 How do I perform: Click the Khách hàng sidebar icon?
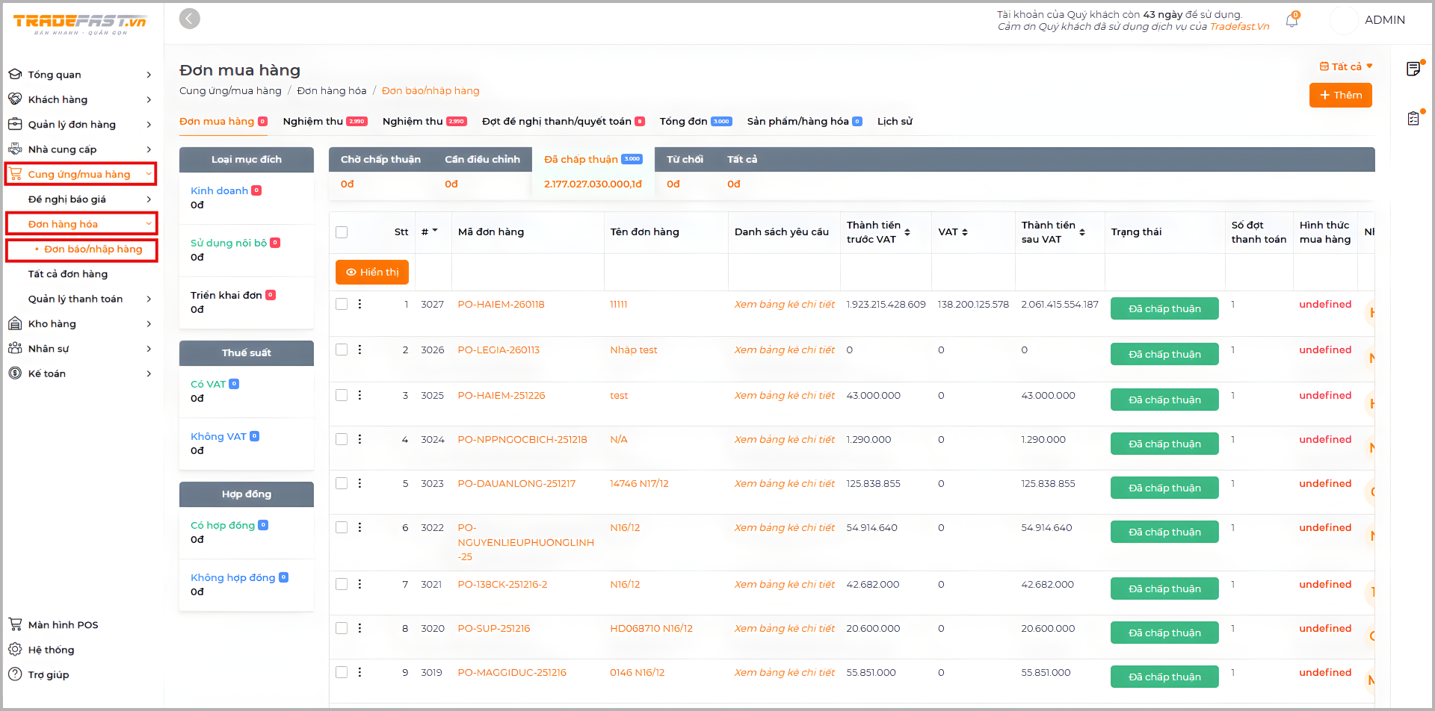(x=15, y=99)
